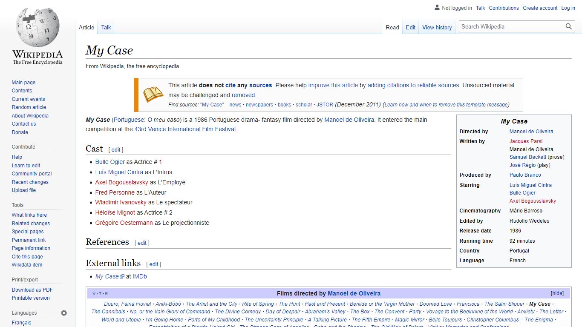This screenshot has height=327, width=582.
Task: Open Upload file sidebar link
Action: pos(24,190)
